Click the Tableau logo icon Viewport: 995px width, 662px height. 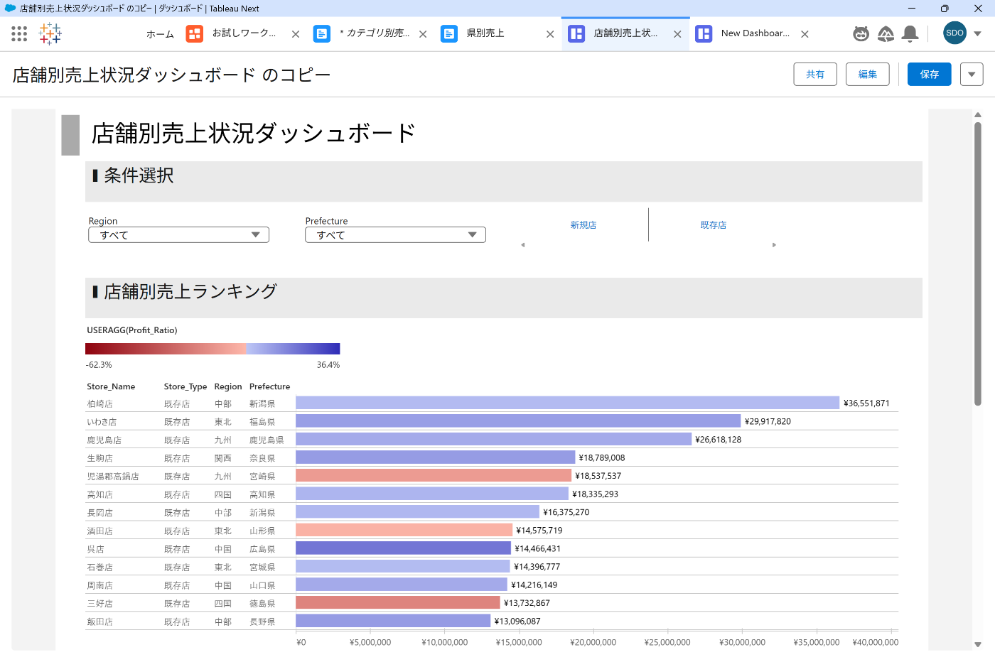pyautogui.click(x=50, y=33)
